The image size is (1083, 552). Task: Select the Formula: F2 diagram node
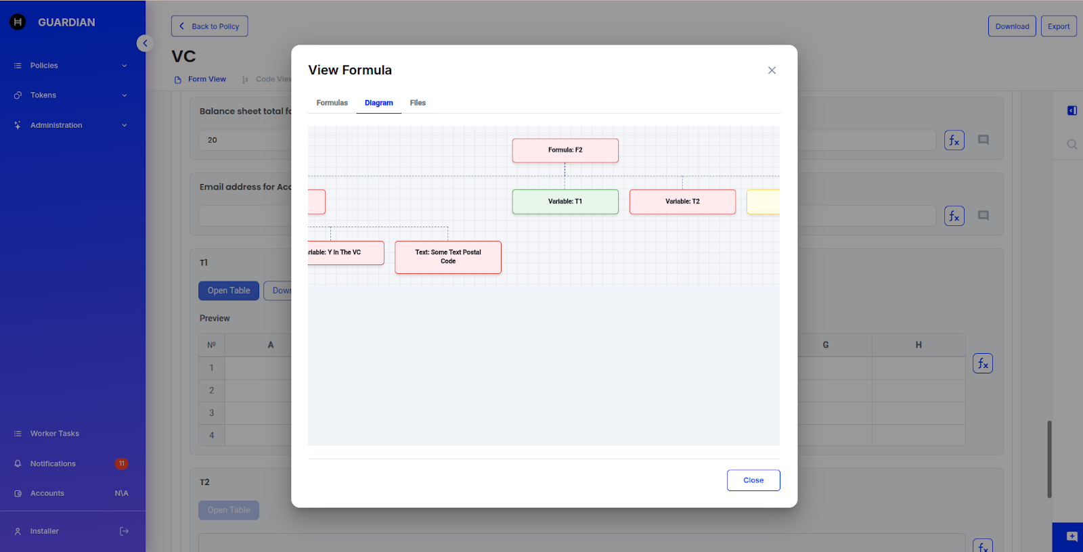(565, 150)
